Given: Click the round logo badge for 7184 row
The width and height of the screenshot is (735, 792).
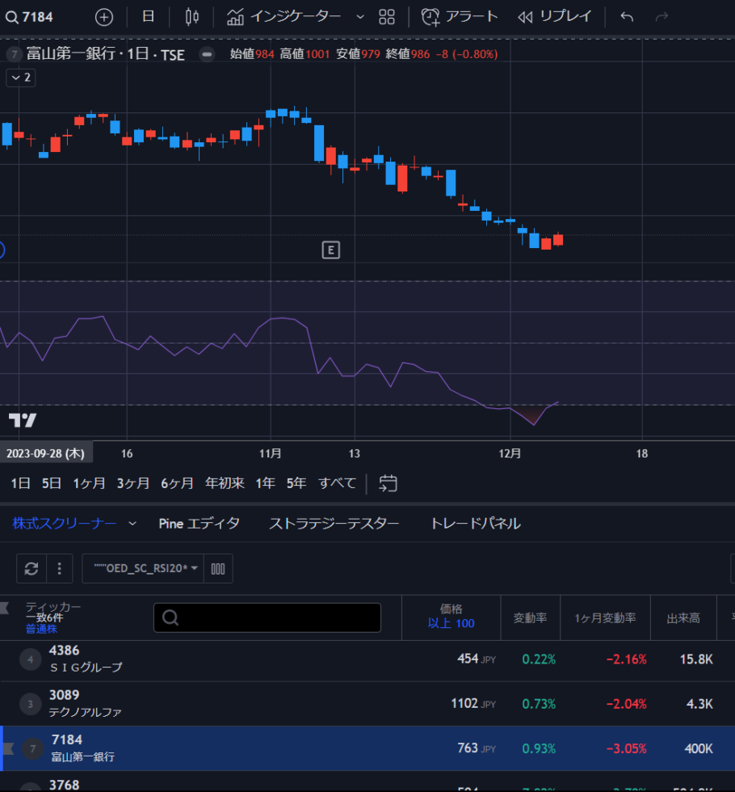Looking at the screenshot, I should (33, 748).
